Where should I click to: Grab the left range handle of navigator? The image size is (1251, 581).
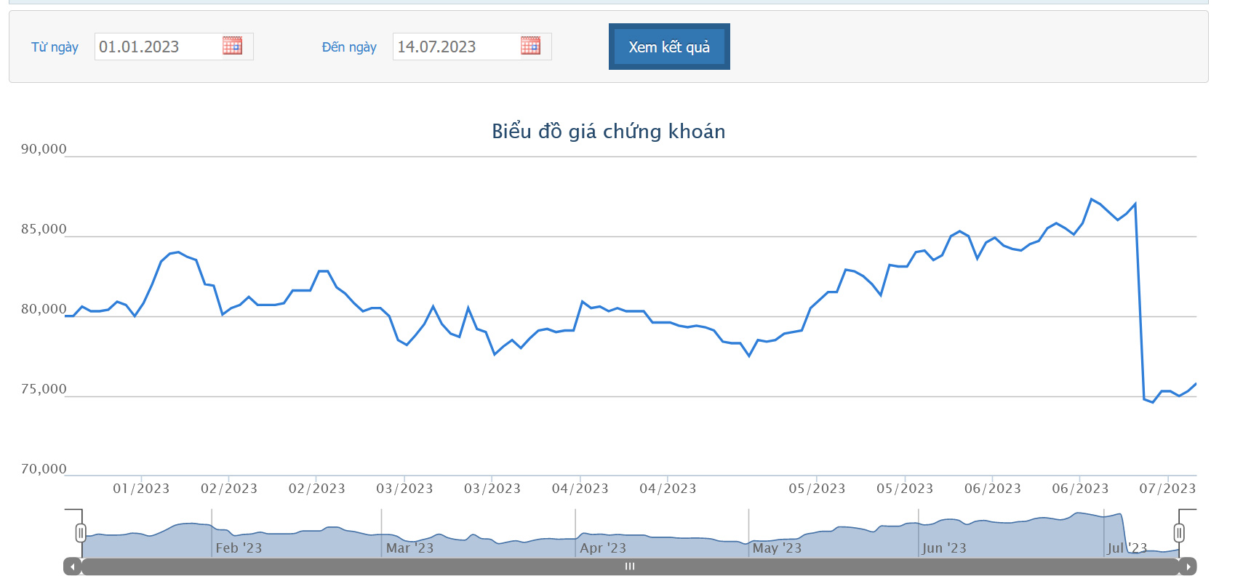pyautogui.click(x=81, y=533)
